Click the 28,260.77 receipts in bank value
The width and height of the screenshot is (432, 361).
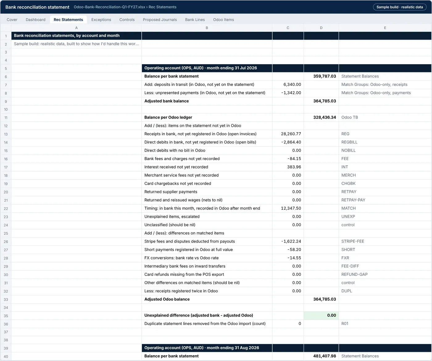(288, 134)
